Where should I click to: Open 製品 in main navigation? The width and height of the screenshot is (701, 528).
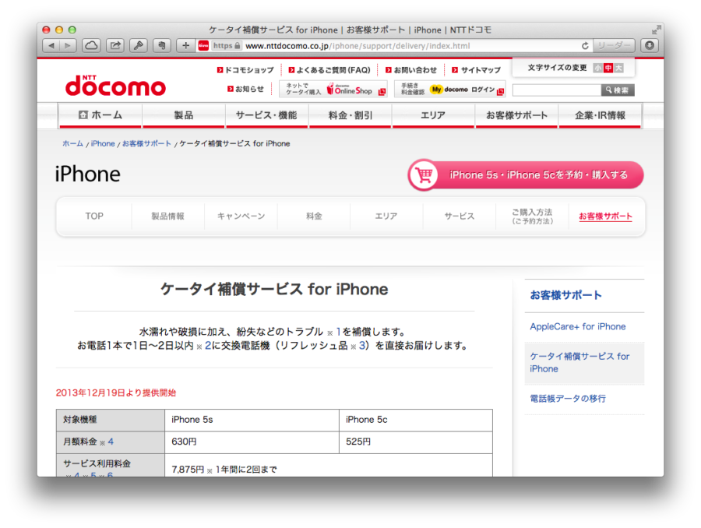(183, 115)
